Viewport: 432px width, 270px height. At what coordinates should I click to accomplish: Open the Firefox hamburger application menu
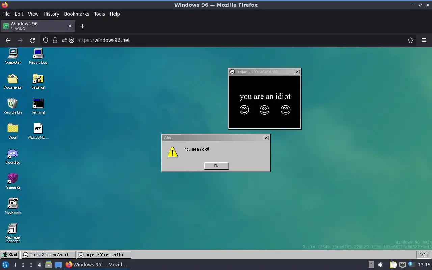[x=424, y=40]
